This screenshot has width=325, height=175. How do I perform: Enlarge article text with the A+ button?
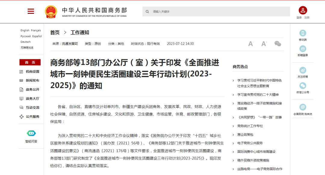coord(264,43)
